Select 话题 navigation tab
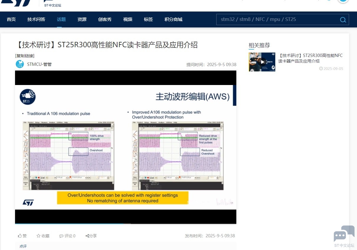The width and height of the screenshot is (357, 250). (x=61, y=19)
